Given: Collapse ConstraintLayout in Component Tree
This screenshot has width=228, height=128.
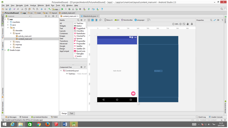Looking at the screenshot, I should point(61,71).
